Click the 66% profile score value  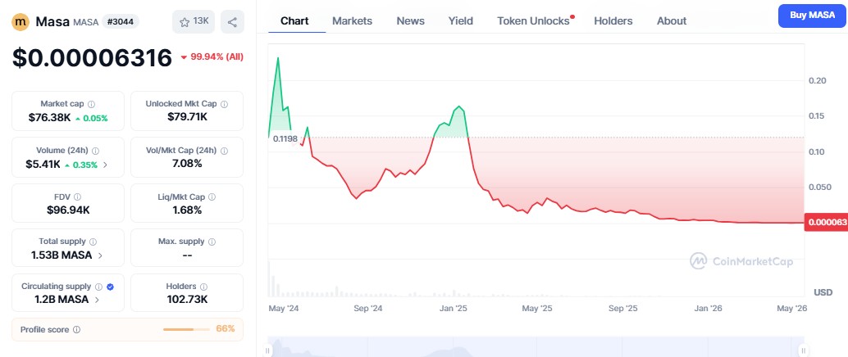tap(226, 328)
